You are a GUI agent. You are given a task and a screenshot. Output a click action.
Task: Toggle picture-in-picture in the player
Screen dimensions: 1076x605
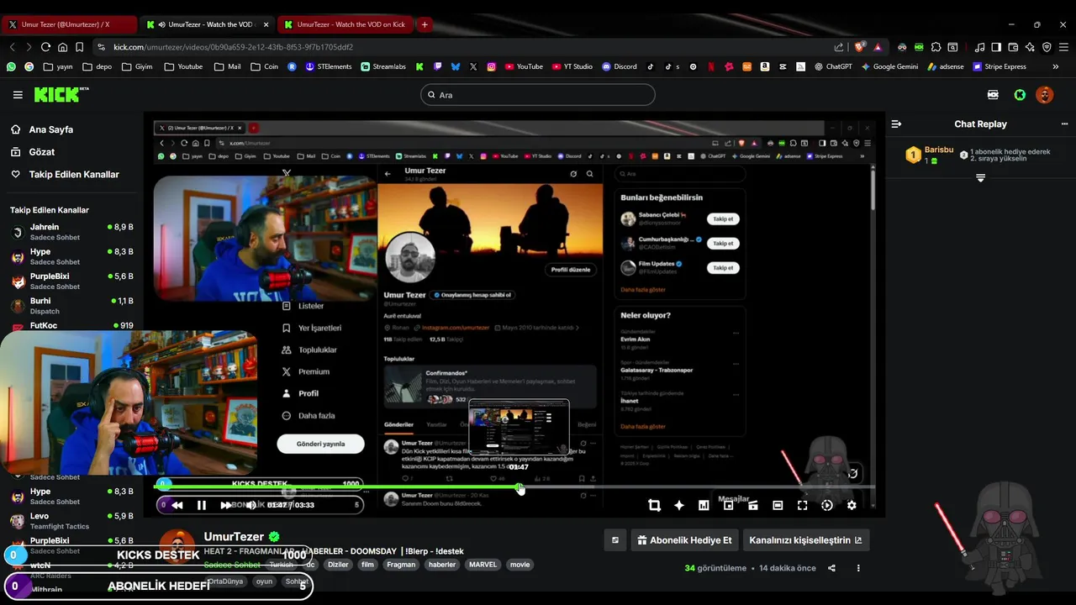728,505
